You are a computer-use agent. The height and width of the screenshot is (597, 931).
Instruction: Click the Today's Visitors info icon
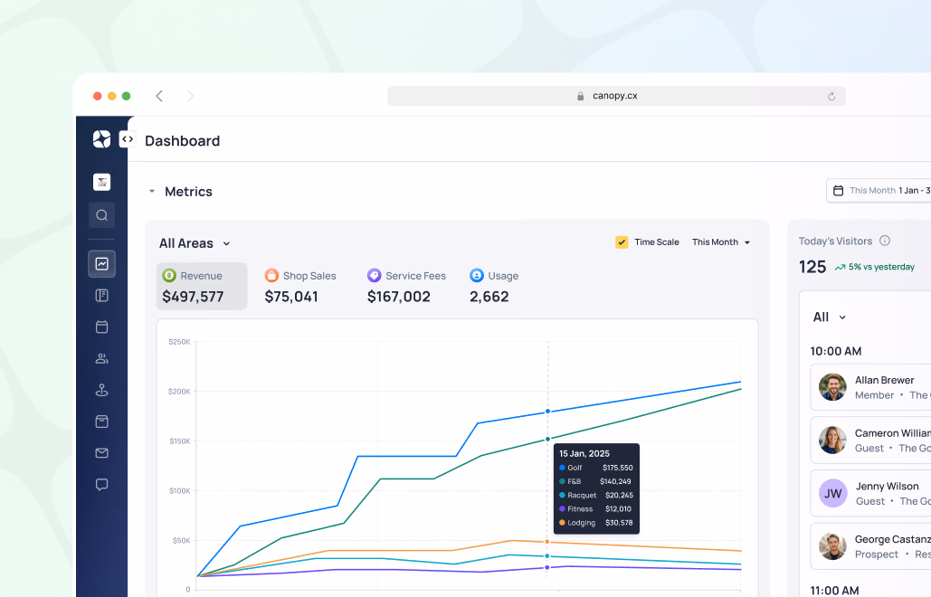tap(885, 241)
